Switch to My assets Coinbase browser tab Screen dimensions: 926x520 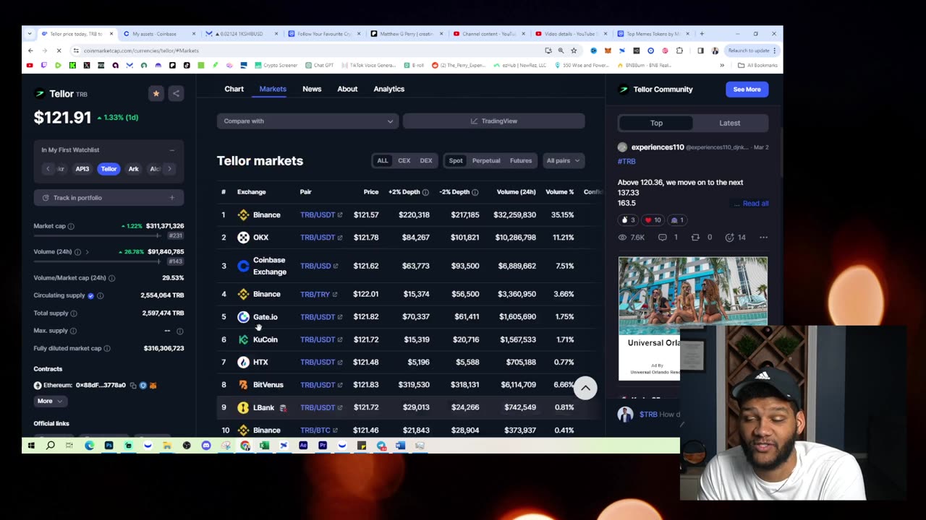[x=158, y=34]
